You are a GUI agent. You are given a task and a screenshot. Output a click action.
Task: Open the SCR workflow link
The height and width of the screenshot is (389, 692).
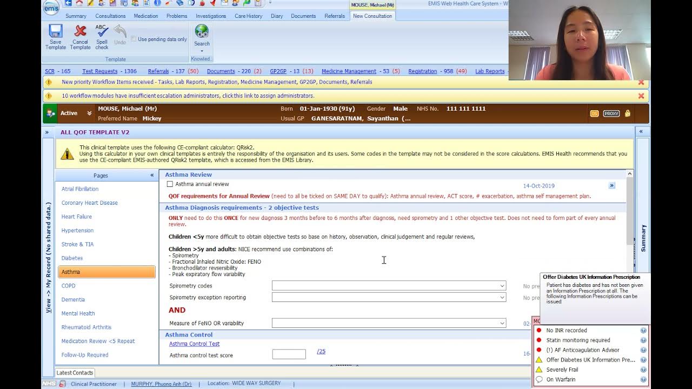(x=50, y=71)
